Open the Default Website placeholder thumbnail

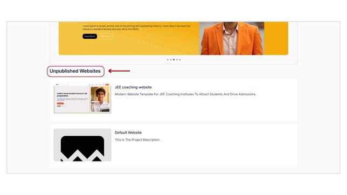click(82, 145)
